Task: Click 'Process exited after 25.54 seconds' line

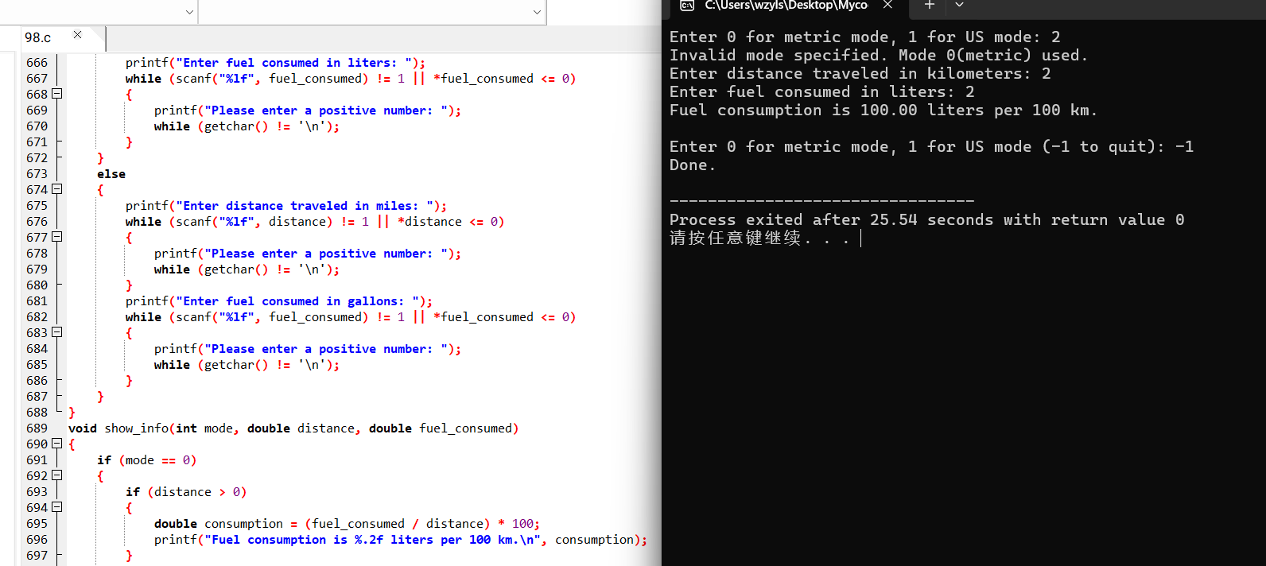Action: pyautogui.click(x=927, y=219)
